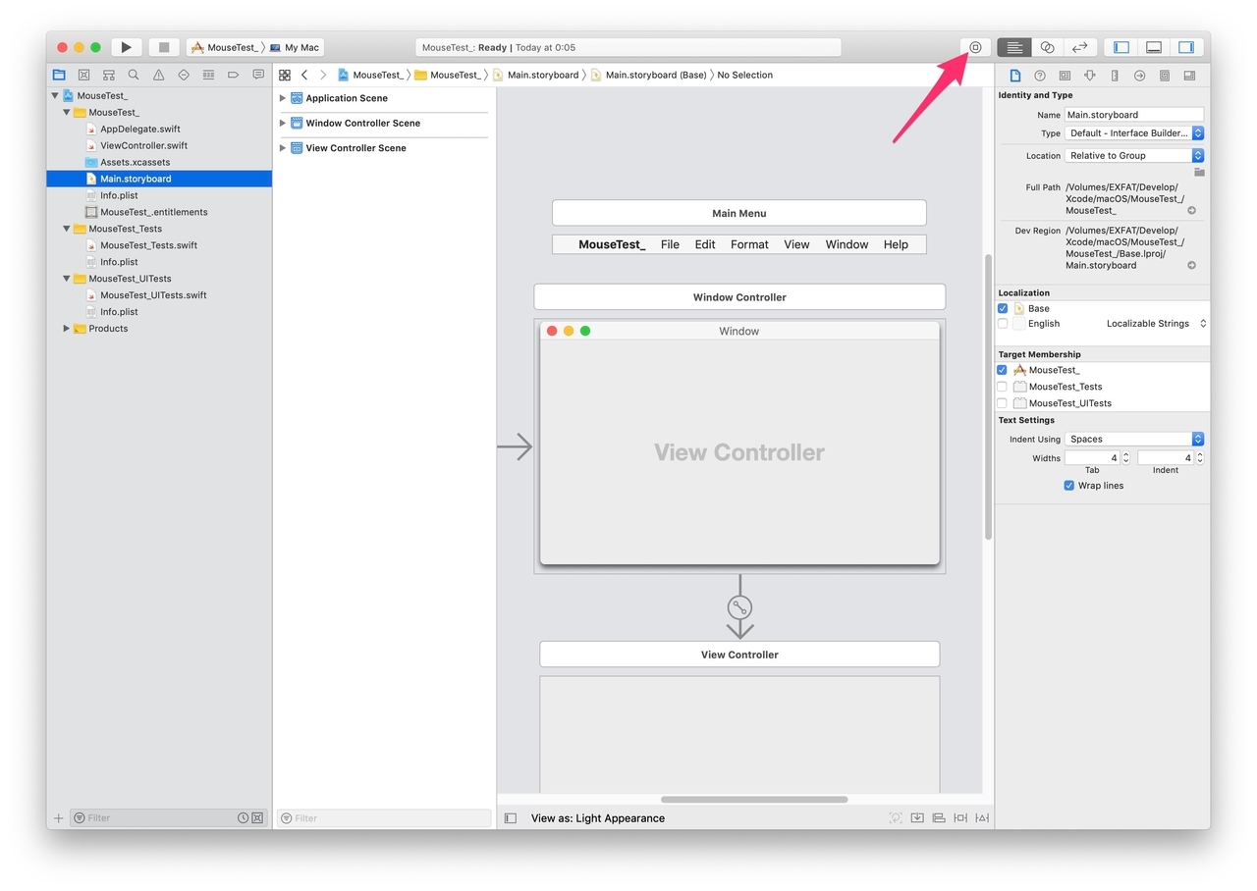Collapse the MouseTest_Tests group
Viewport: 1257px width, 891px height.
(x=67, y=229)
